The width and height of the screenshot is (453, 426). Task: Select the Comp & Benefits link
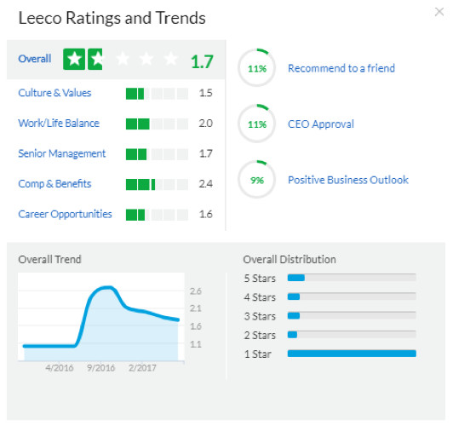[54, 184]
